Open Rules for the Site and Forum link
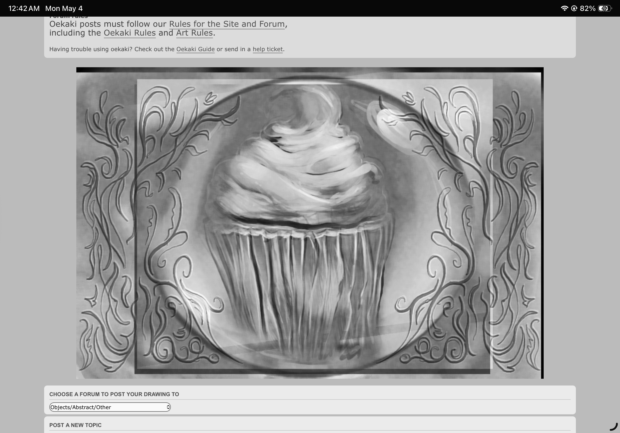 point(227,24)
